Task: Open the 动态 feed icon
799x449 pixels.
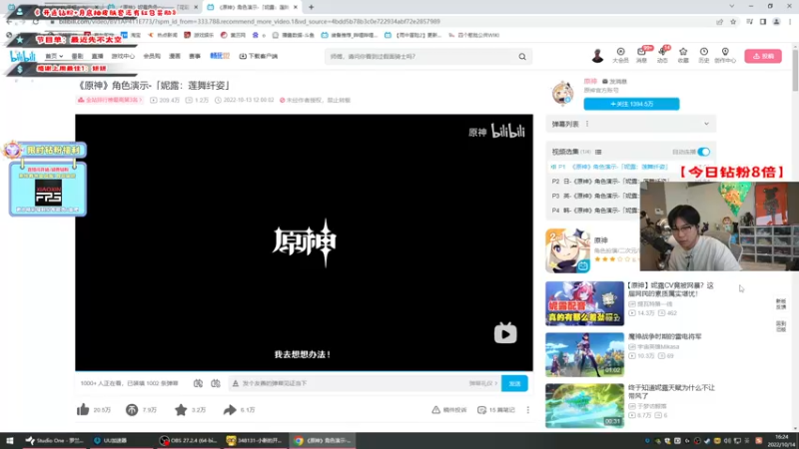Action: pos(662,56)
